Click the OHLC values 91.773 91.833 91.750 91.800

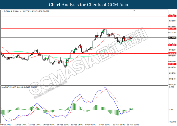[36, 11]
